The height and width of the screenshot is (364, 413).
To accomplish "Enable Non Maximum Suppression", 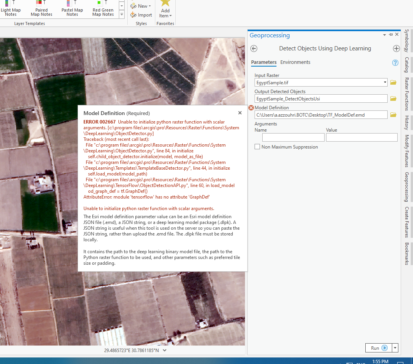I will (x=257, y=147).
